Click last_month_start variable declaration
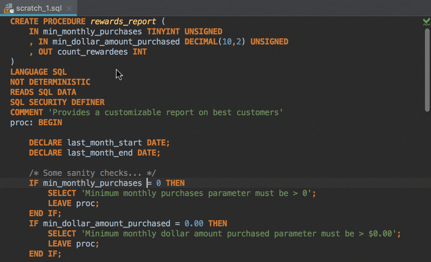 104,143
